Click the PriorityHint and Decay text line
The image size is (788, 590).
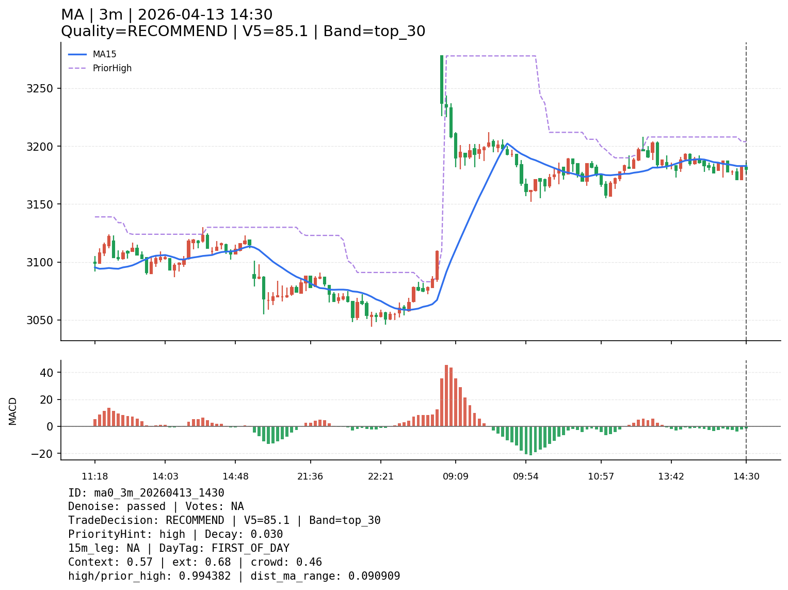tap(175, 535)
